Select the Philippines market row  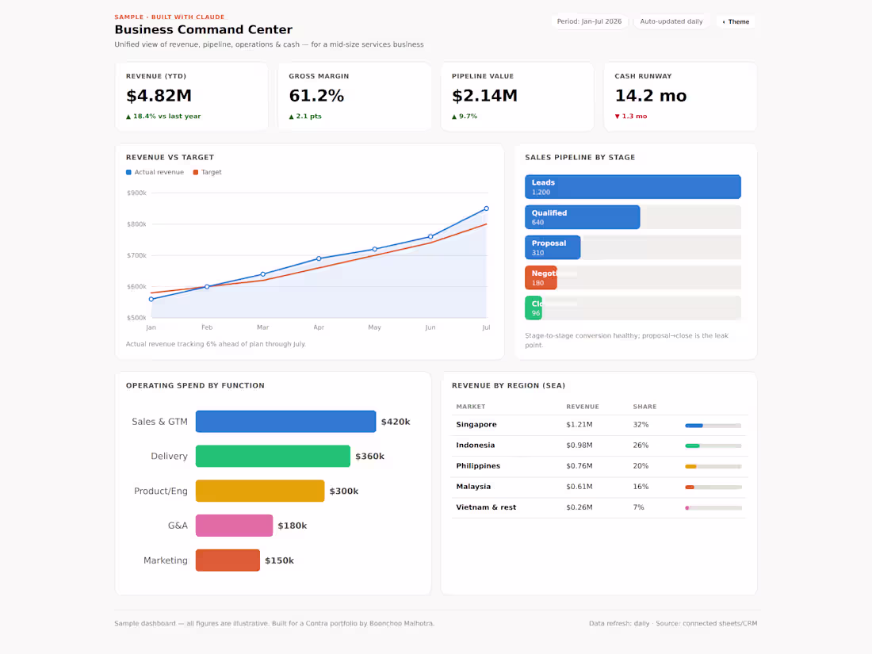point(599,466)
